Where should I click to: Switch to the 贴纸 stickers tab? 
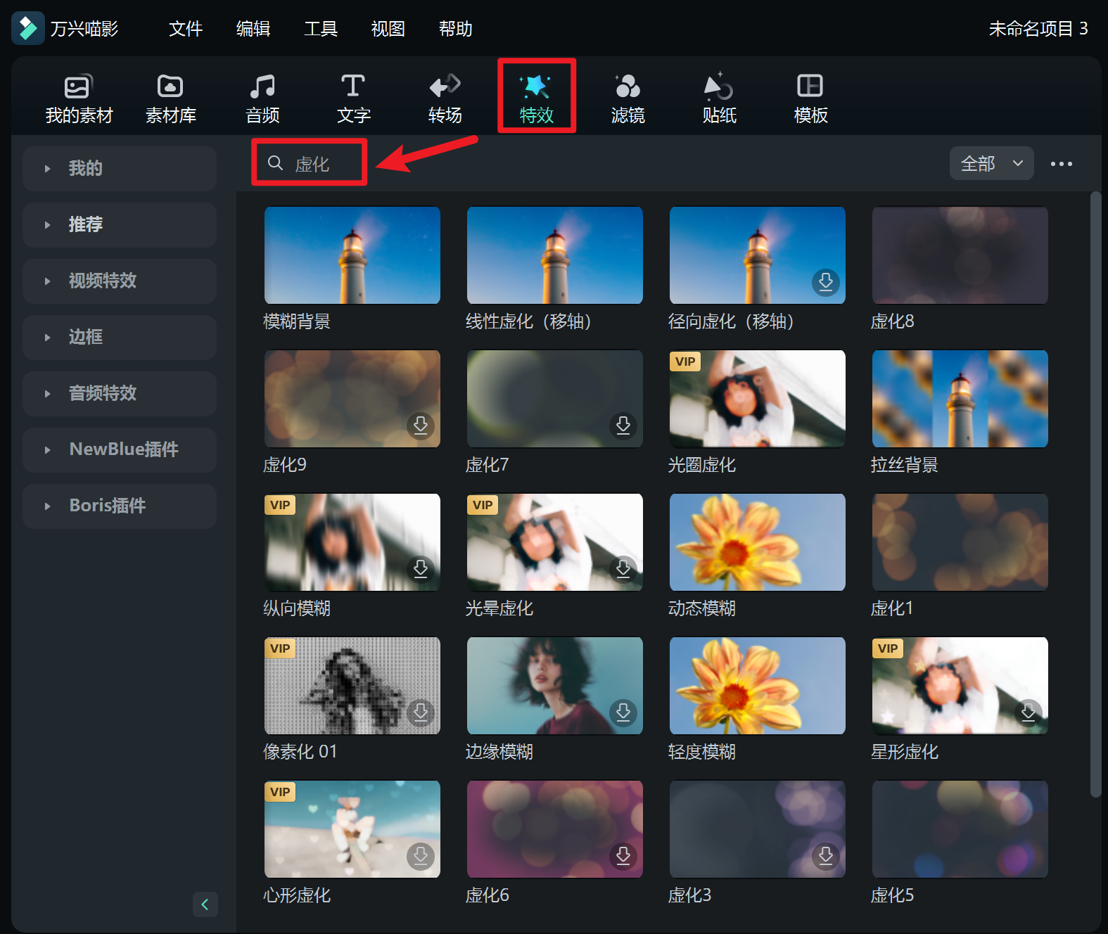[x=719, y=98]
